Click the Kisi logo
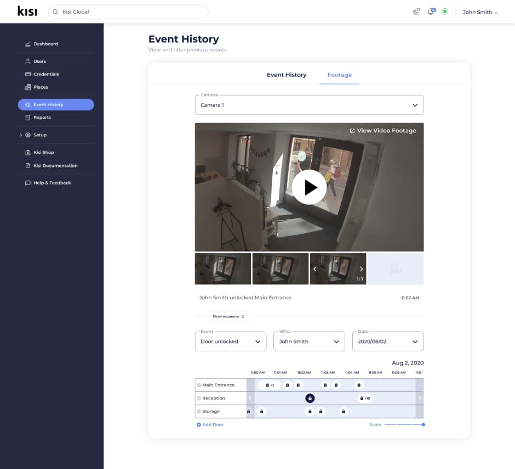Viewport: 515px width, 469px height. click(27, 11)
